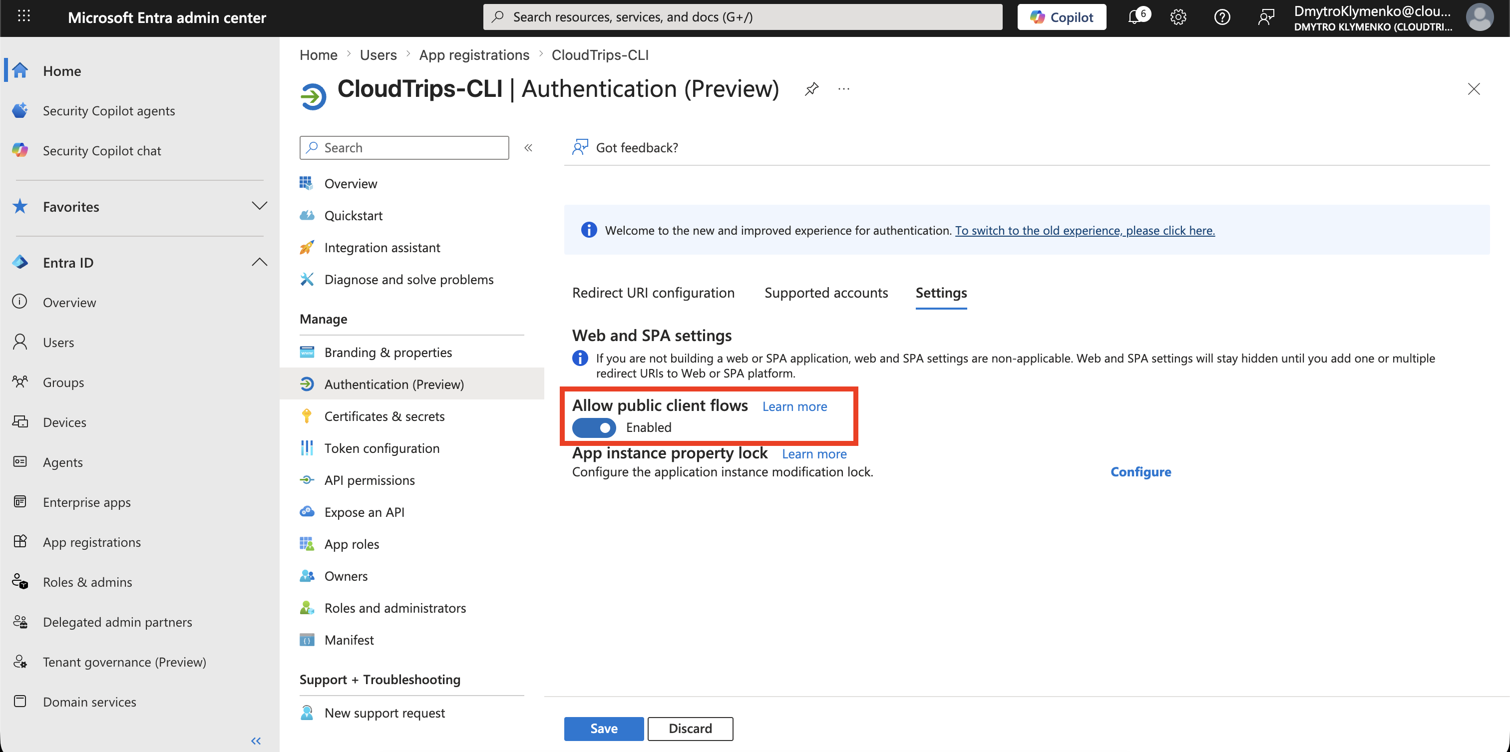Save the authentication settings

point(604,729)
